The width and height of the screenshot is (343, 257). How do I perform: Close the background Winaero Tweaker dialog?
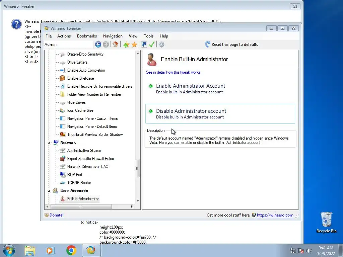point(295,6)
